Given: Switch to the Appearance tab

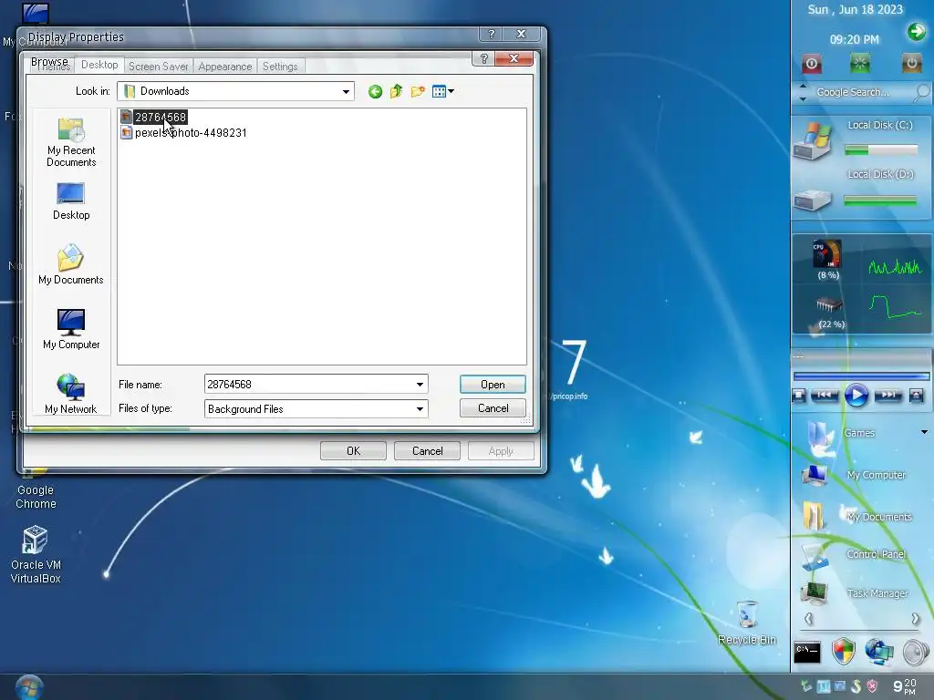Looking at the screenshot, I should click(225, 67).
